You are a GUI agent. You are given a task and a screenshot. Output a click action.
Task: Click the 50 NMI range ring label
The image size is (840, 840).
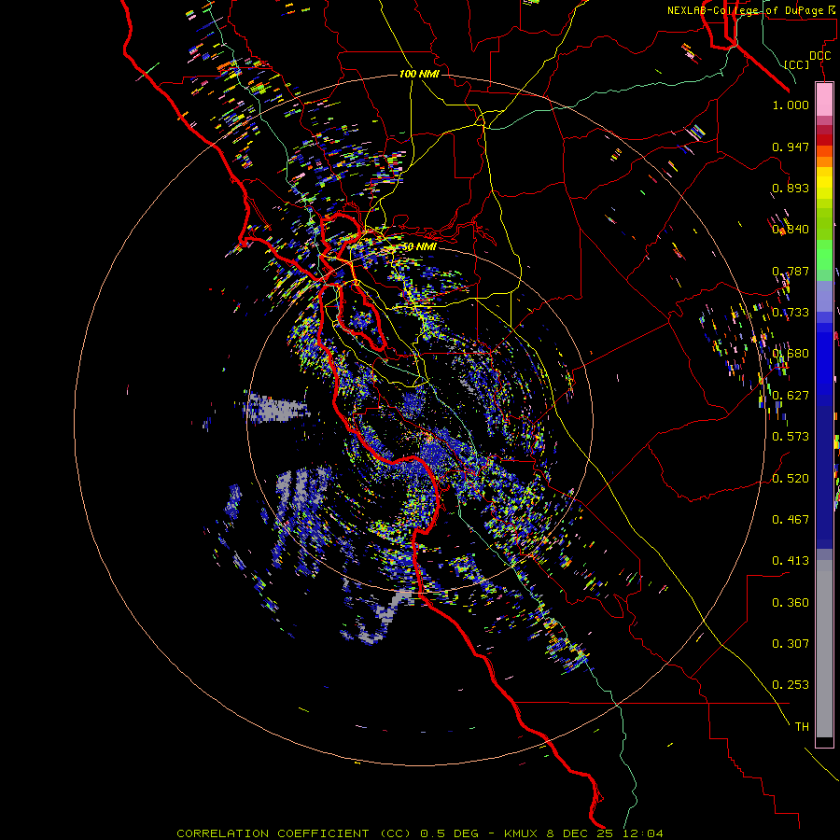pos(419,246)
